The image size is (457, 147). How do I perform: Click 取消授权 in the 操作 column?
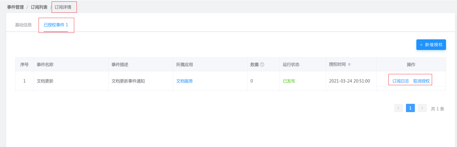[421, 81]
